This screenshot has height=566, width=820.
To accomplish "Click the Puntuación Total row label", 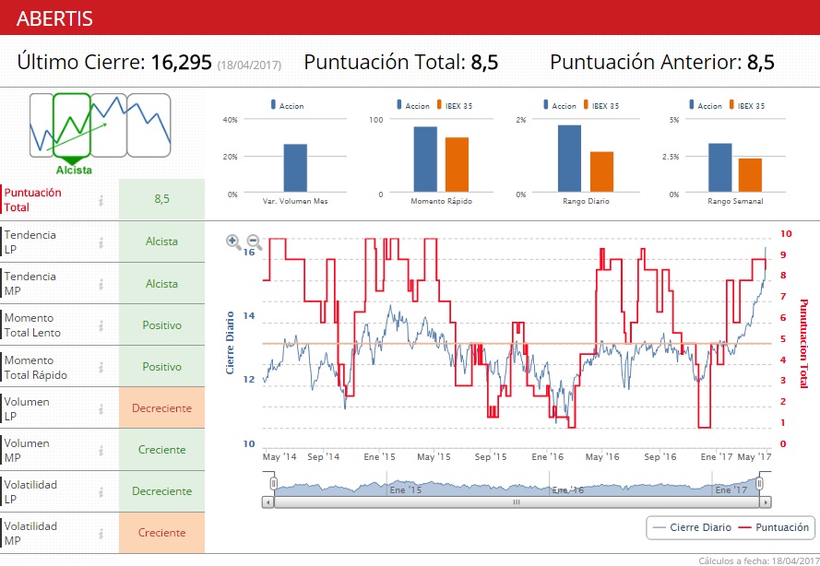I will pos(32,200).
